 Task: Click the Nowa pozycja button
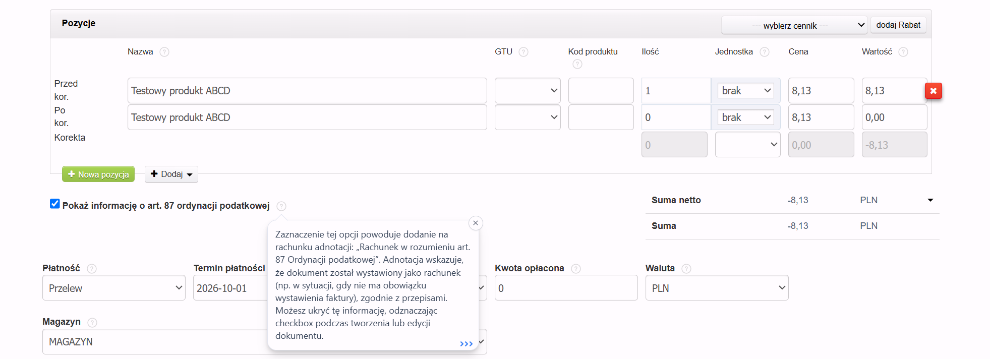(x=98, y=174)
